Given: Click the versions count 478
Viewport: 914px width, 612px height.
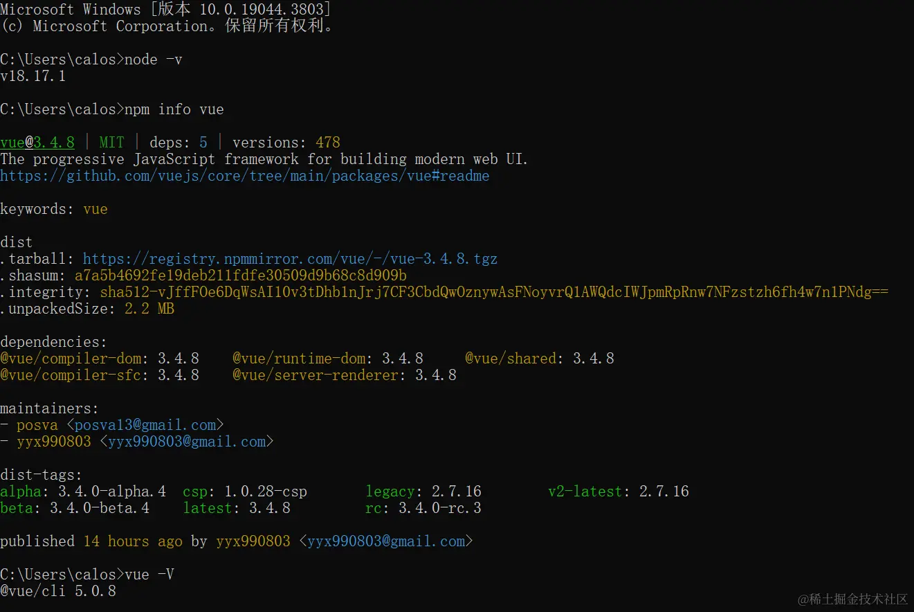Looking at the screenshot, I should 328,143.
